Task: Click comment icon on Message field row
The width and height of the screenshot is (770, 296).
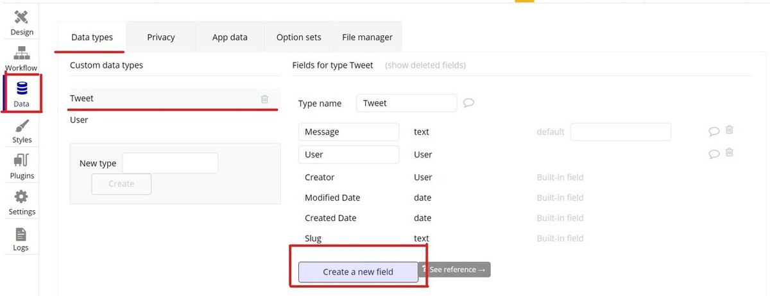Action: 714,131
